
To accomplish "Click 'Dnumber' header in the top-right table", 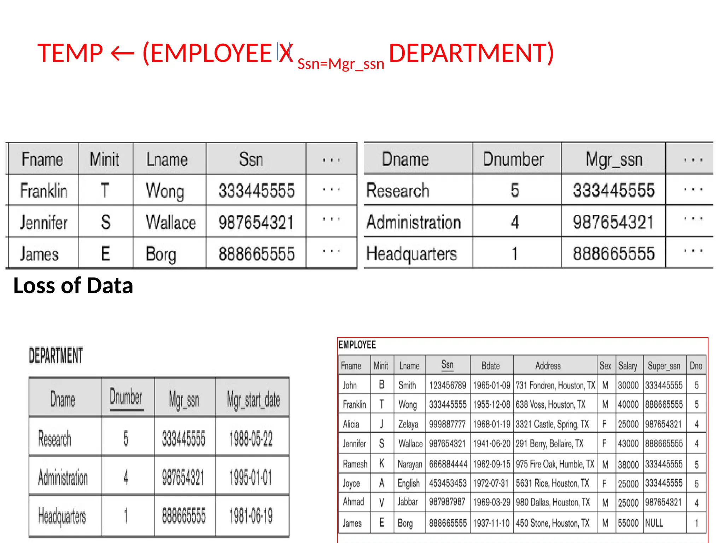I will [513, 159].
